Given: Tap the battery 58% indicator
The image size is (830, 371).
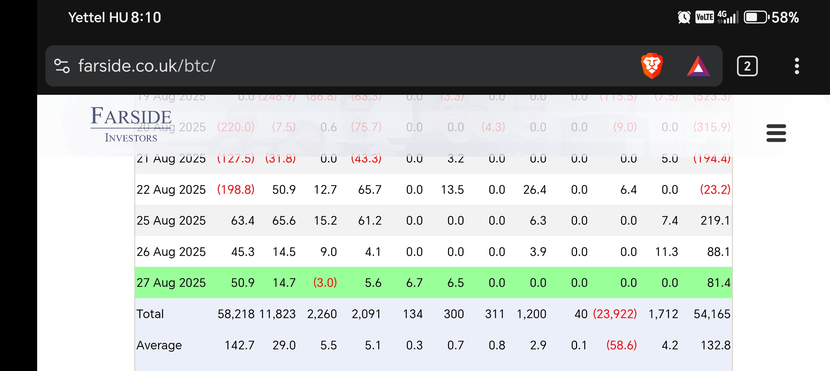Looking at the screenshot, I should pyautogui.click(x=771, y=17).
